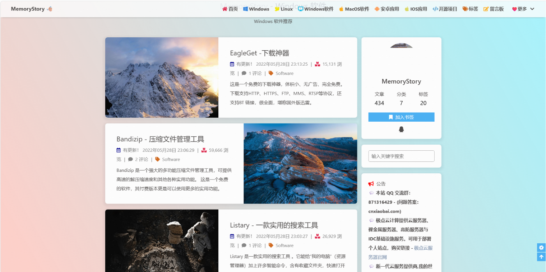Viewport: 546px width, 272px height.
Task: Open the Linux nav menu item
Action: pos(283,9)
